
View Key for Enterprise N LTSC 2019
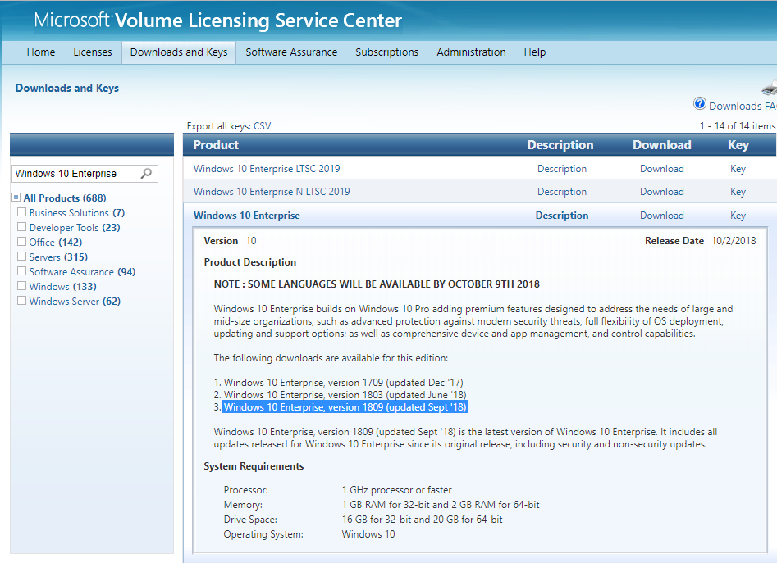click(738, 192)
